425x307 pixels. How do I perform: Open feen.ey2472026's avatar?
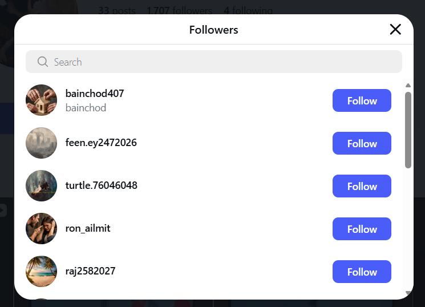(41, 143)
